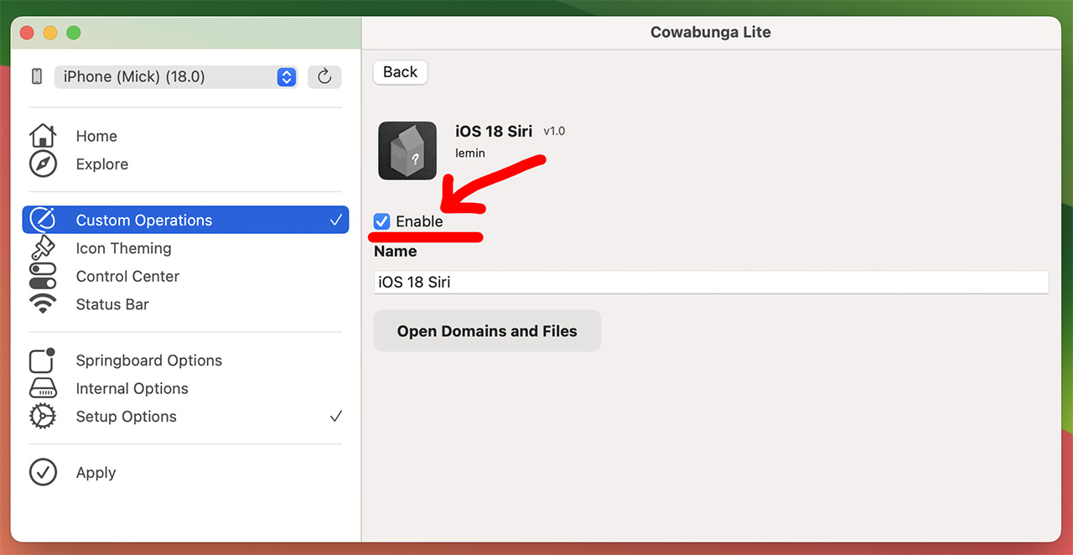Screen dimensions: 1073x555
Task: Click the Cowabunga Lite window title
Action: coord(711,33)
